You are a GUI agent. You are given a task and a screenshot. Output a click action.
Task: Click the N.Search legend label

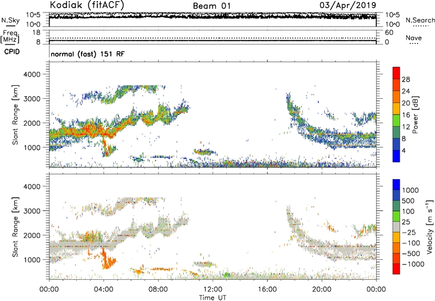420,20
